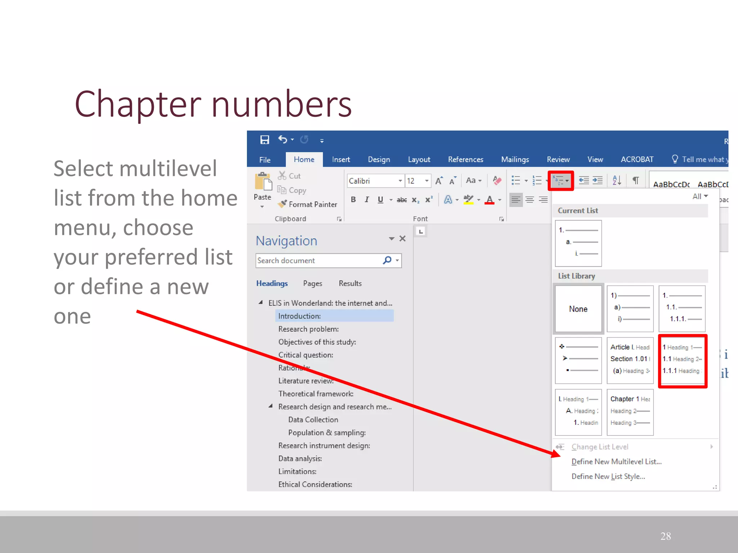Switch to the Layout tab
The height and width of the screenshot is (553, 738).
[419, 159]
